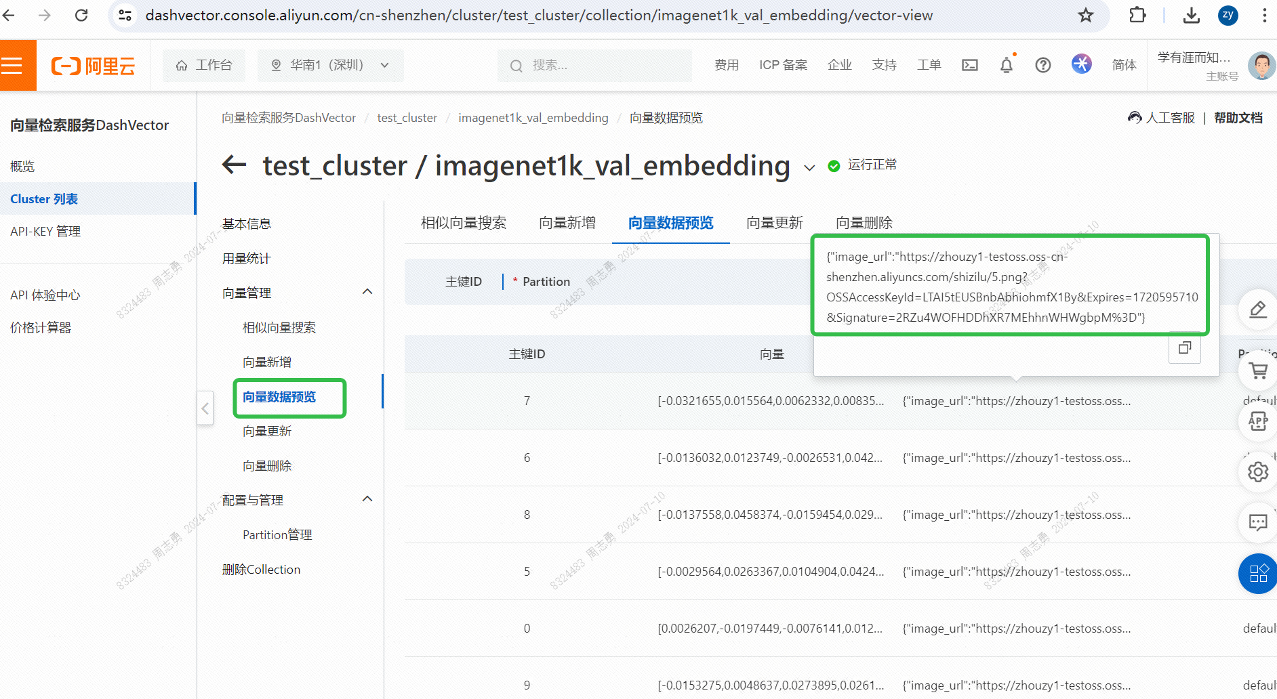Open the floating feedback chat icon

point(1258,523)
